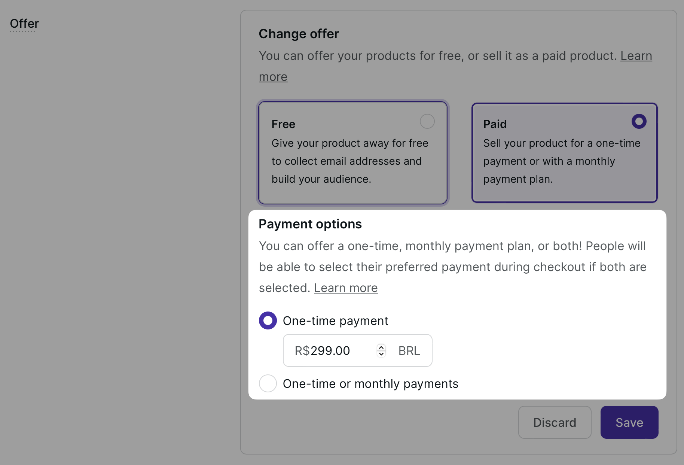Click the Free card description text
The height and width of the screenshot is (465, 684).
[x=349, y=161]
